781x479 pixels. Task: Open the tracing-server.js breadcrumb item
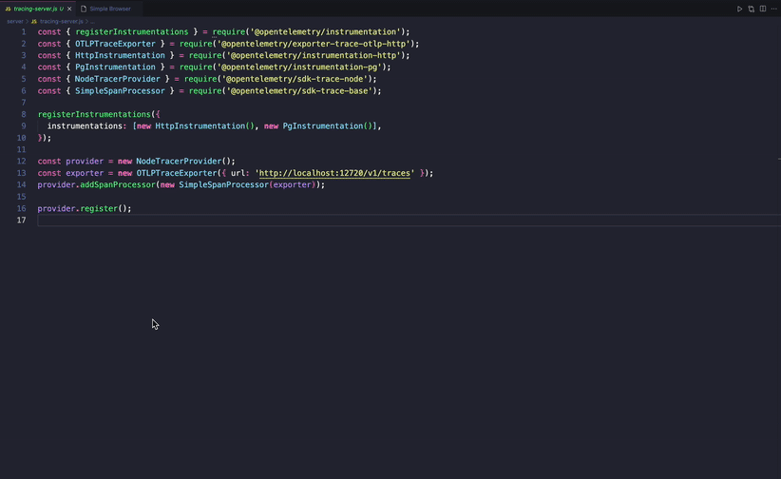coord(61,22)
